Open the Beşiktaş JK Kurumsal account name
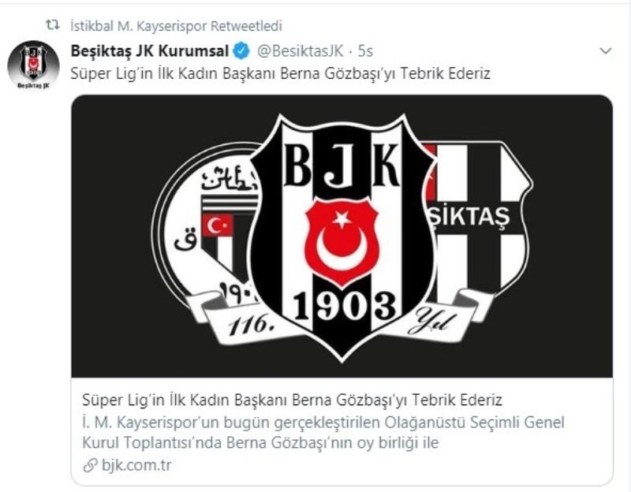Image resolution: width=631 pixels, height=492 pixels. click(x=149, y=51)
